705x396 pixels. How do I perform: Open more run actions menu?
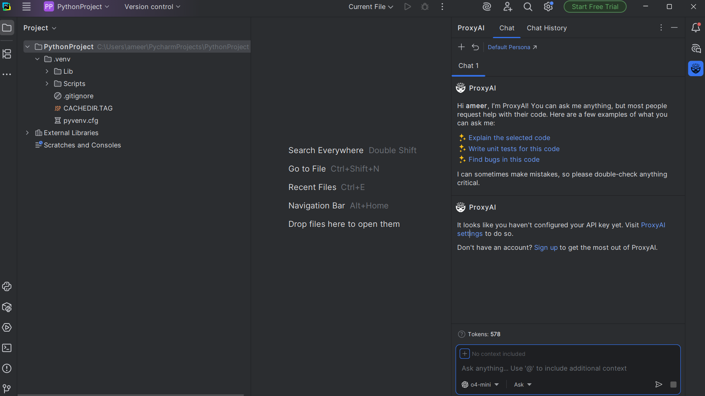[442, 7]
